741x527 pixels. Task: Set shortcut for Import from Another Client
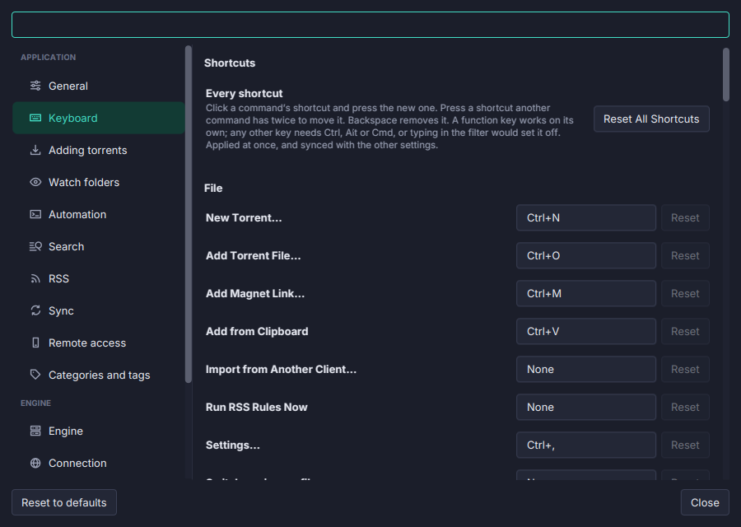coord(586,369)
